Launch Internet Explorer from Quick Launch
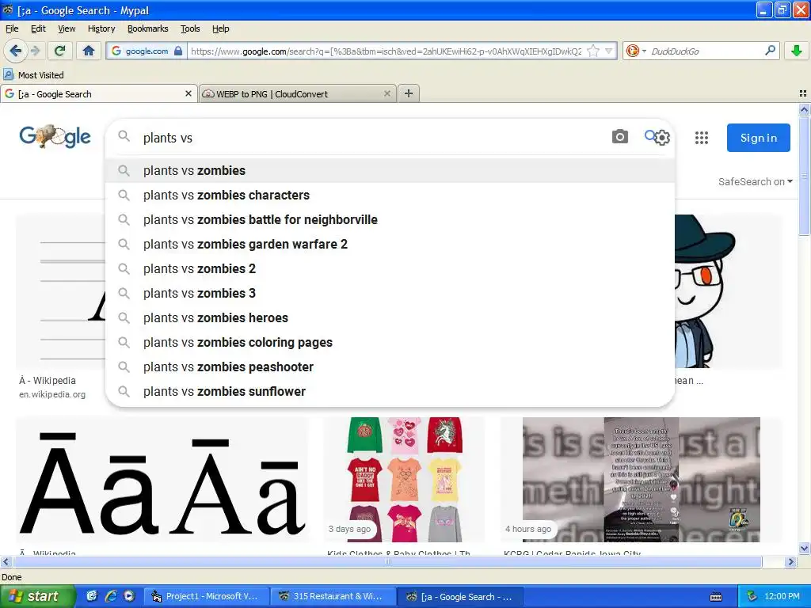The height and width of the screenshot is (608, 811). (x=110, y=596)
